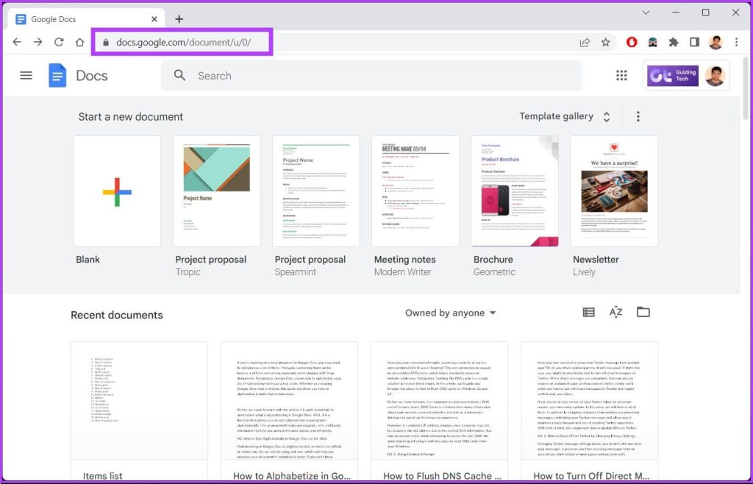
Task: Click the search magnifier icon
Action: tap(180, 75)
